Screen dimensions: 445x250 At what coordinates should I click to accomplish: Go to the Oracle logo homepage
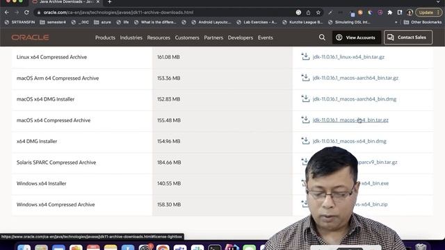[30, 37]
